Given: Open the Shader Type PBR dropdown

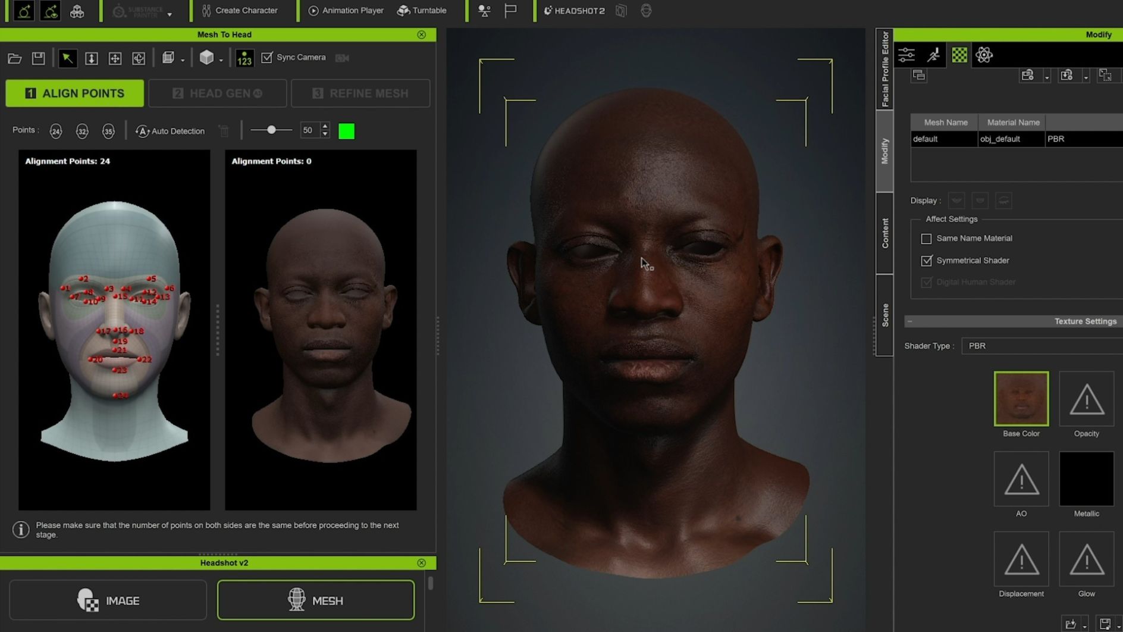Looking at the screenshot, I should click(x=1041, y=346).
